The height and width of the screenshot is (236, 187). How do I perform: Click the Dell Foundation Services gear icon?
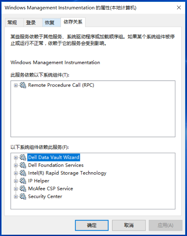pos(23,165)
